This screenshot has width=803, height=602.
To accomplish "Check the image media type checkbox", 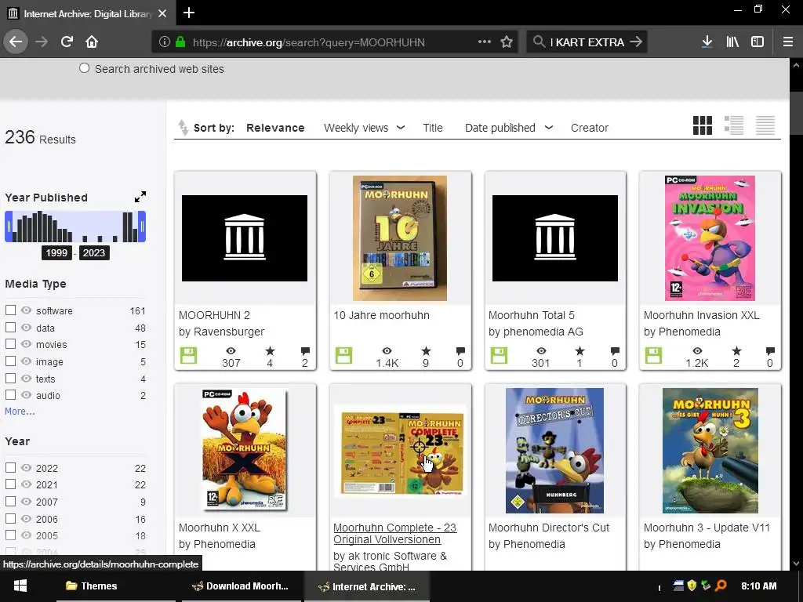I will click(x=10, y=361).
